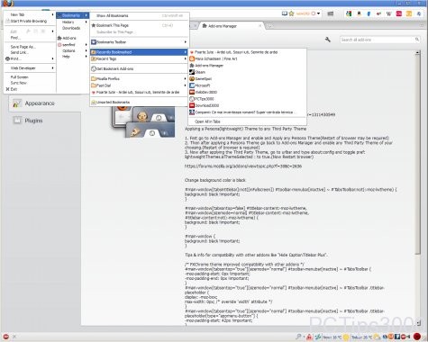The width and height of the screenshot is (428, 342).
Task: Select Full Screen menu entry
Action: coord(19,77)
